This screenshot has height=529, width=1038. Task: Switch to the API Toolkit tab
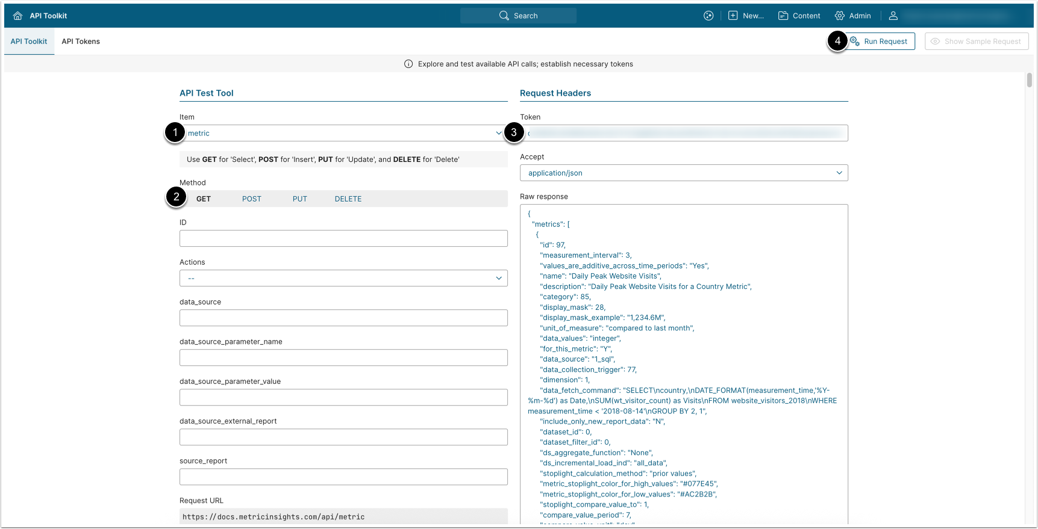tap(29, 42)
